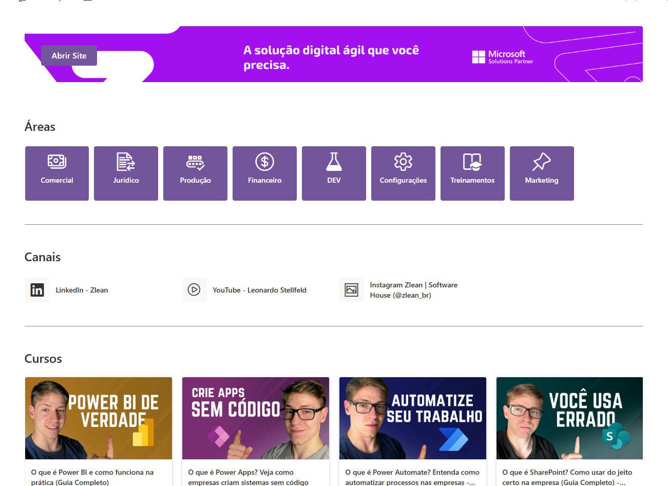Click the LinkedIn logo icon
The width and height of the screenshot is (668, 486).
tap(37, 290)
